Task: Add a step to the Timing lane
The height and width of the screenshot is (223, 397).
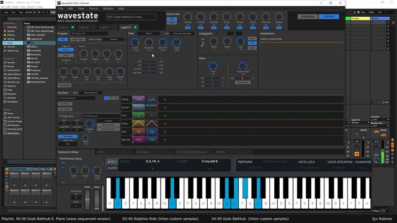Action: pyautogui.click(x=165, y=99)
